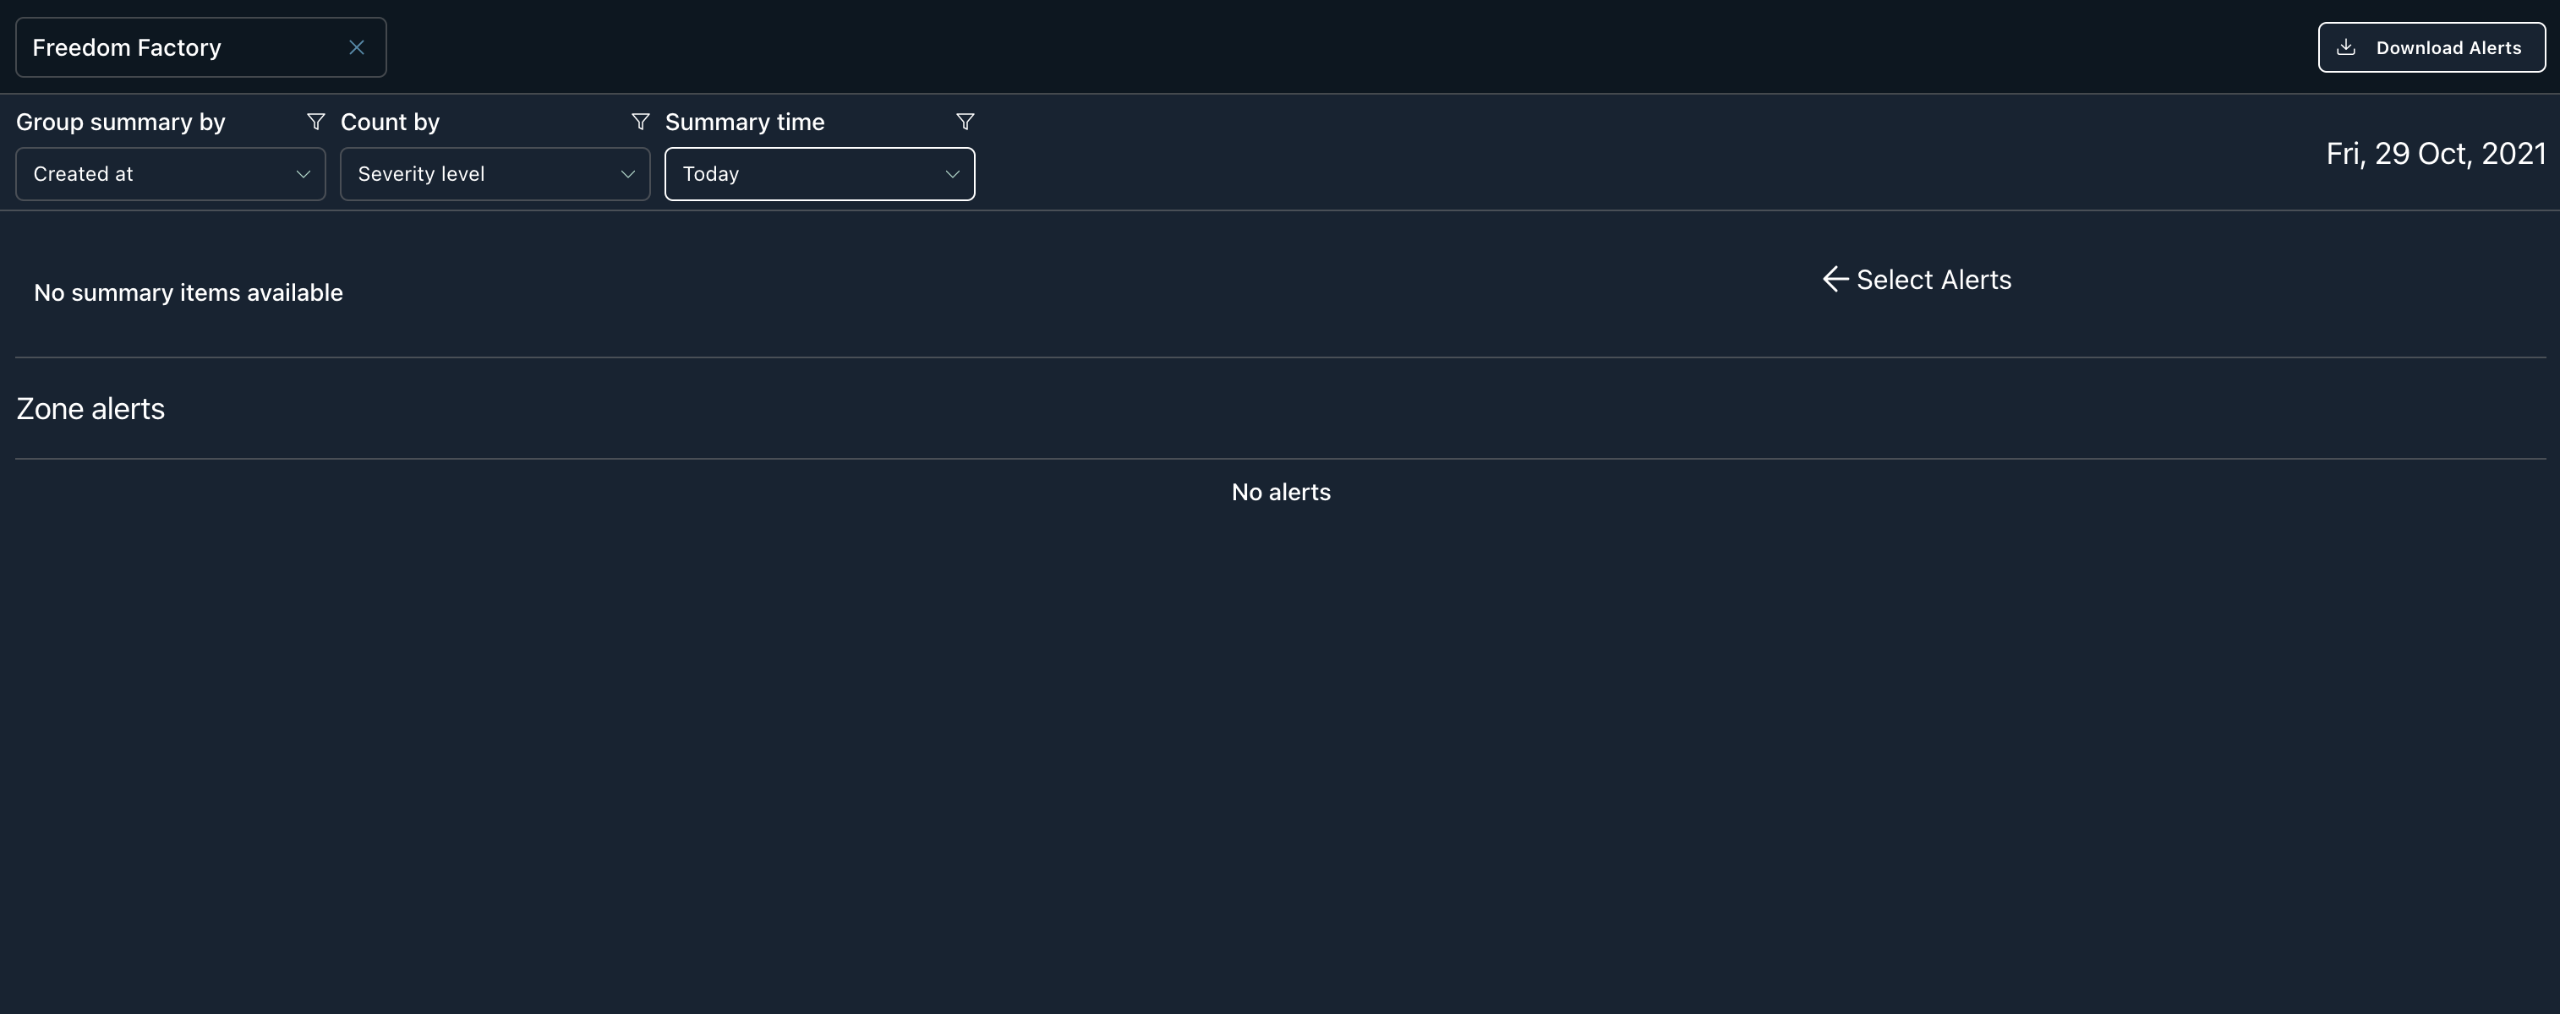Click the Group summary by label

120,123
